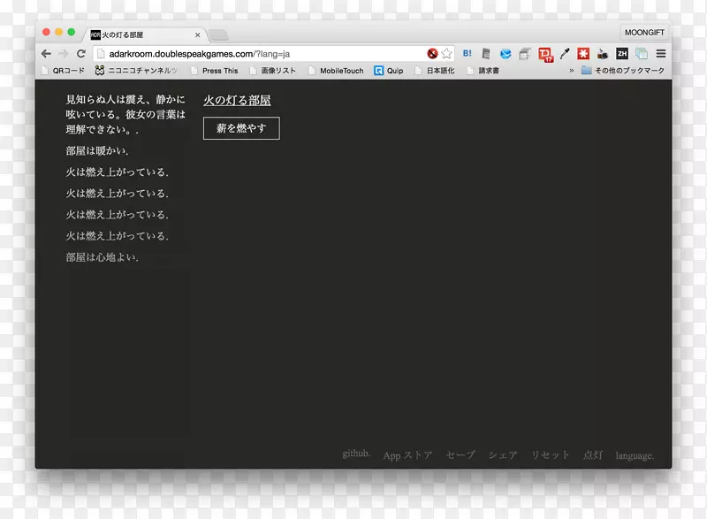Image resolution: width=707 pixels, height=519 pixels.
Task: Open the TD extension showing 17 notifications
Action: coord(544,53)
